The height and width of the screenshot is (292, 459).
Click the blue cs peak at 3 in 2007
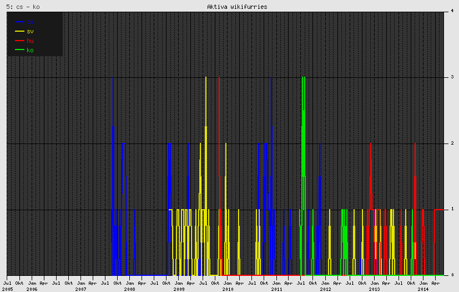click(113, 78)
